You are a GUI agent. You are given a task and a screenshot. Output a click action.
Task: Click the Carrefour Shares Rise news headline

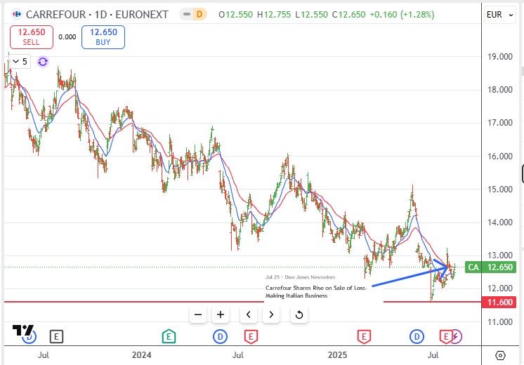(x=316, y=292)
